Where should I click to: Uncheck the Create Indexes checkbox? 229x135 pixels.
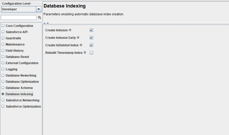pyautogui.click(x=92, y=30)
